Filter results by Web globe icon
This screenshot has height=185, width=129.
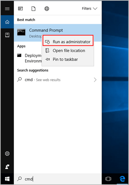[47, 9]
